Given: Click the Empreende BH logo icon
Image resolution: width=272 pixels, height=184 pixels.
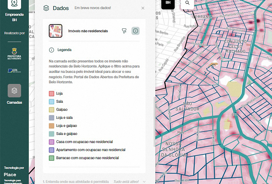Looking at the screenshot, I should 14,4.
